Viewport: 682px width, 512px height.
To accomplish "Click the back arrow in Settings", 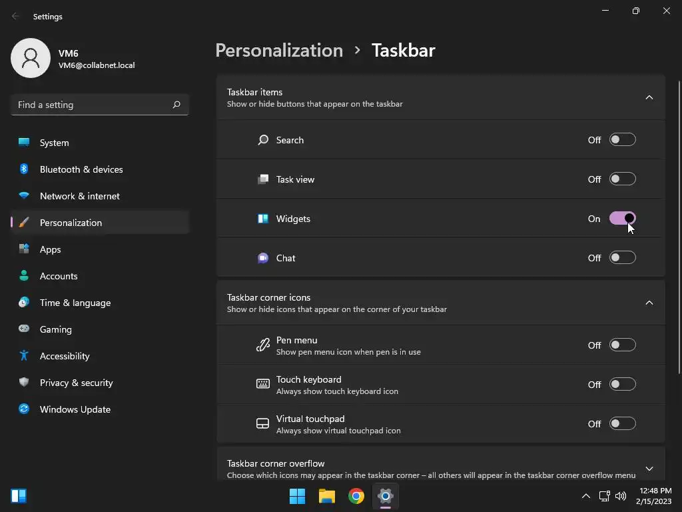I will point(16,17).
